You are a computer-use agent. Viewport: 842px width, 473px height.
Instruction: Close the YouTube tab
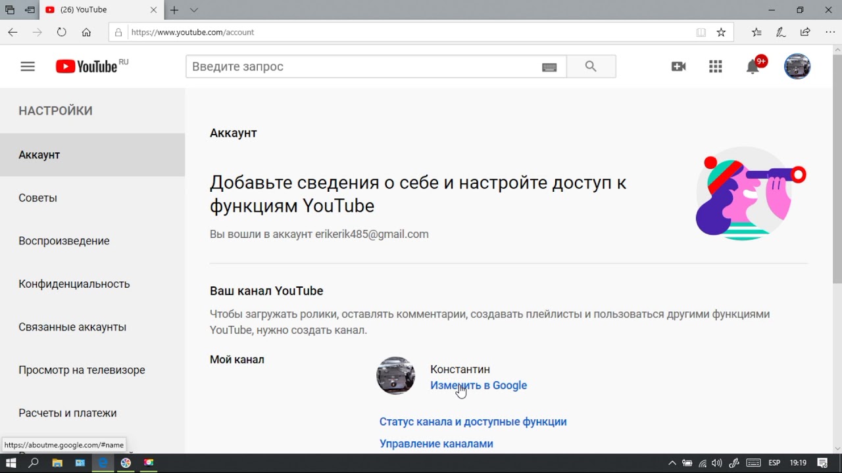[x=153, y=10]
